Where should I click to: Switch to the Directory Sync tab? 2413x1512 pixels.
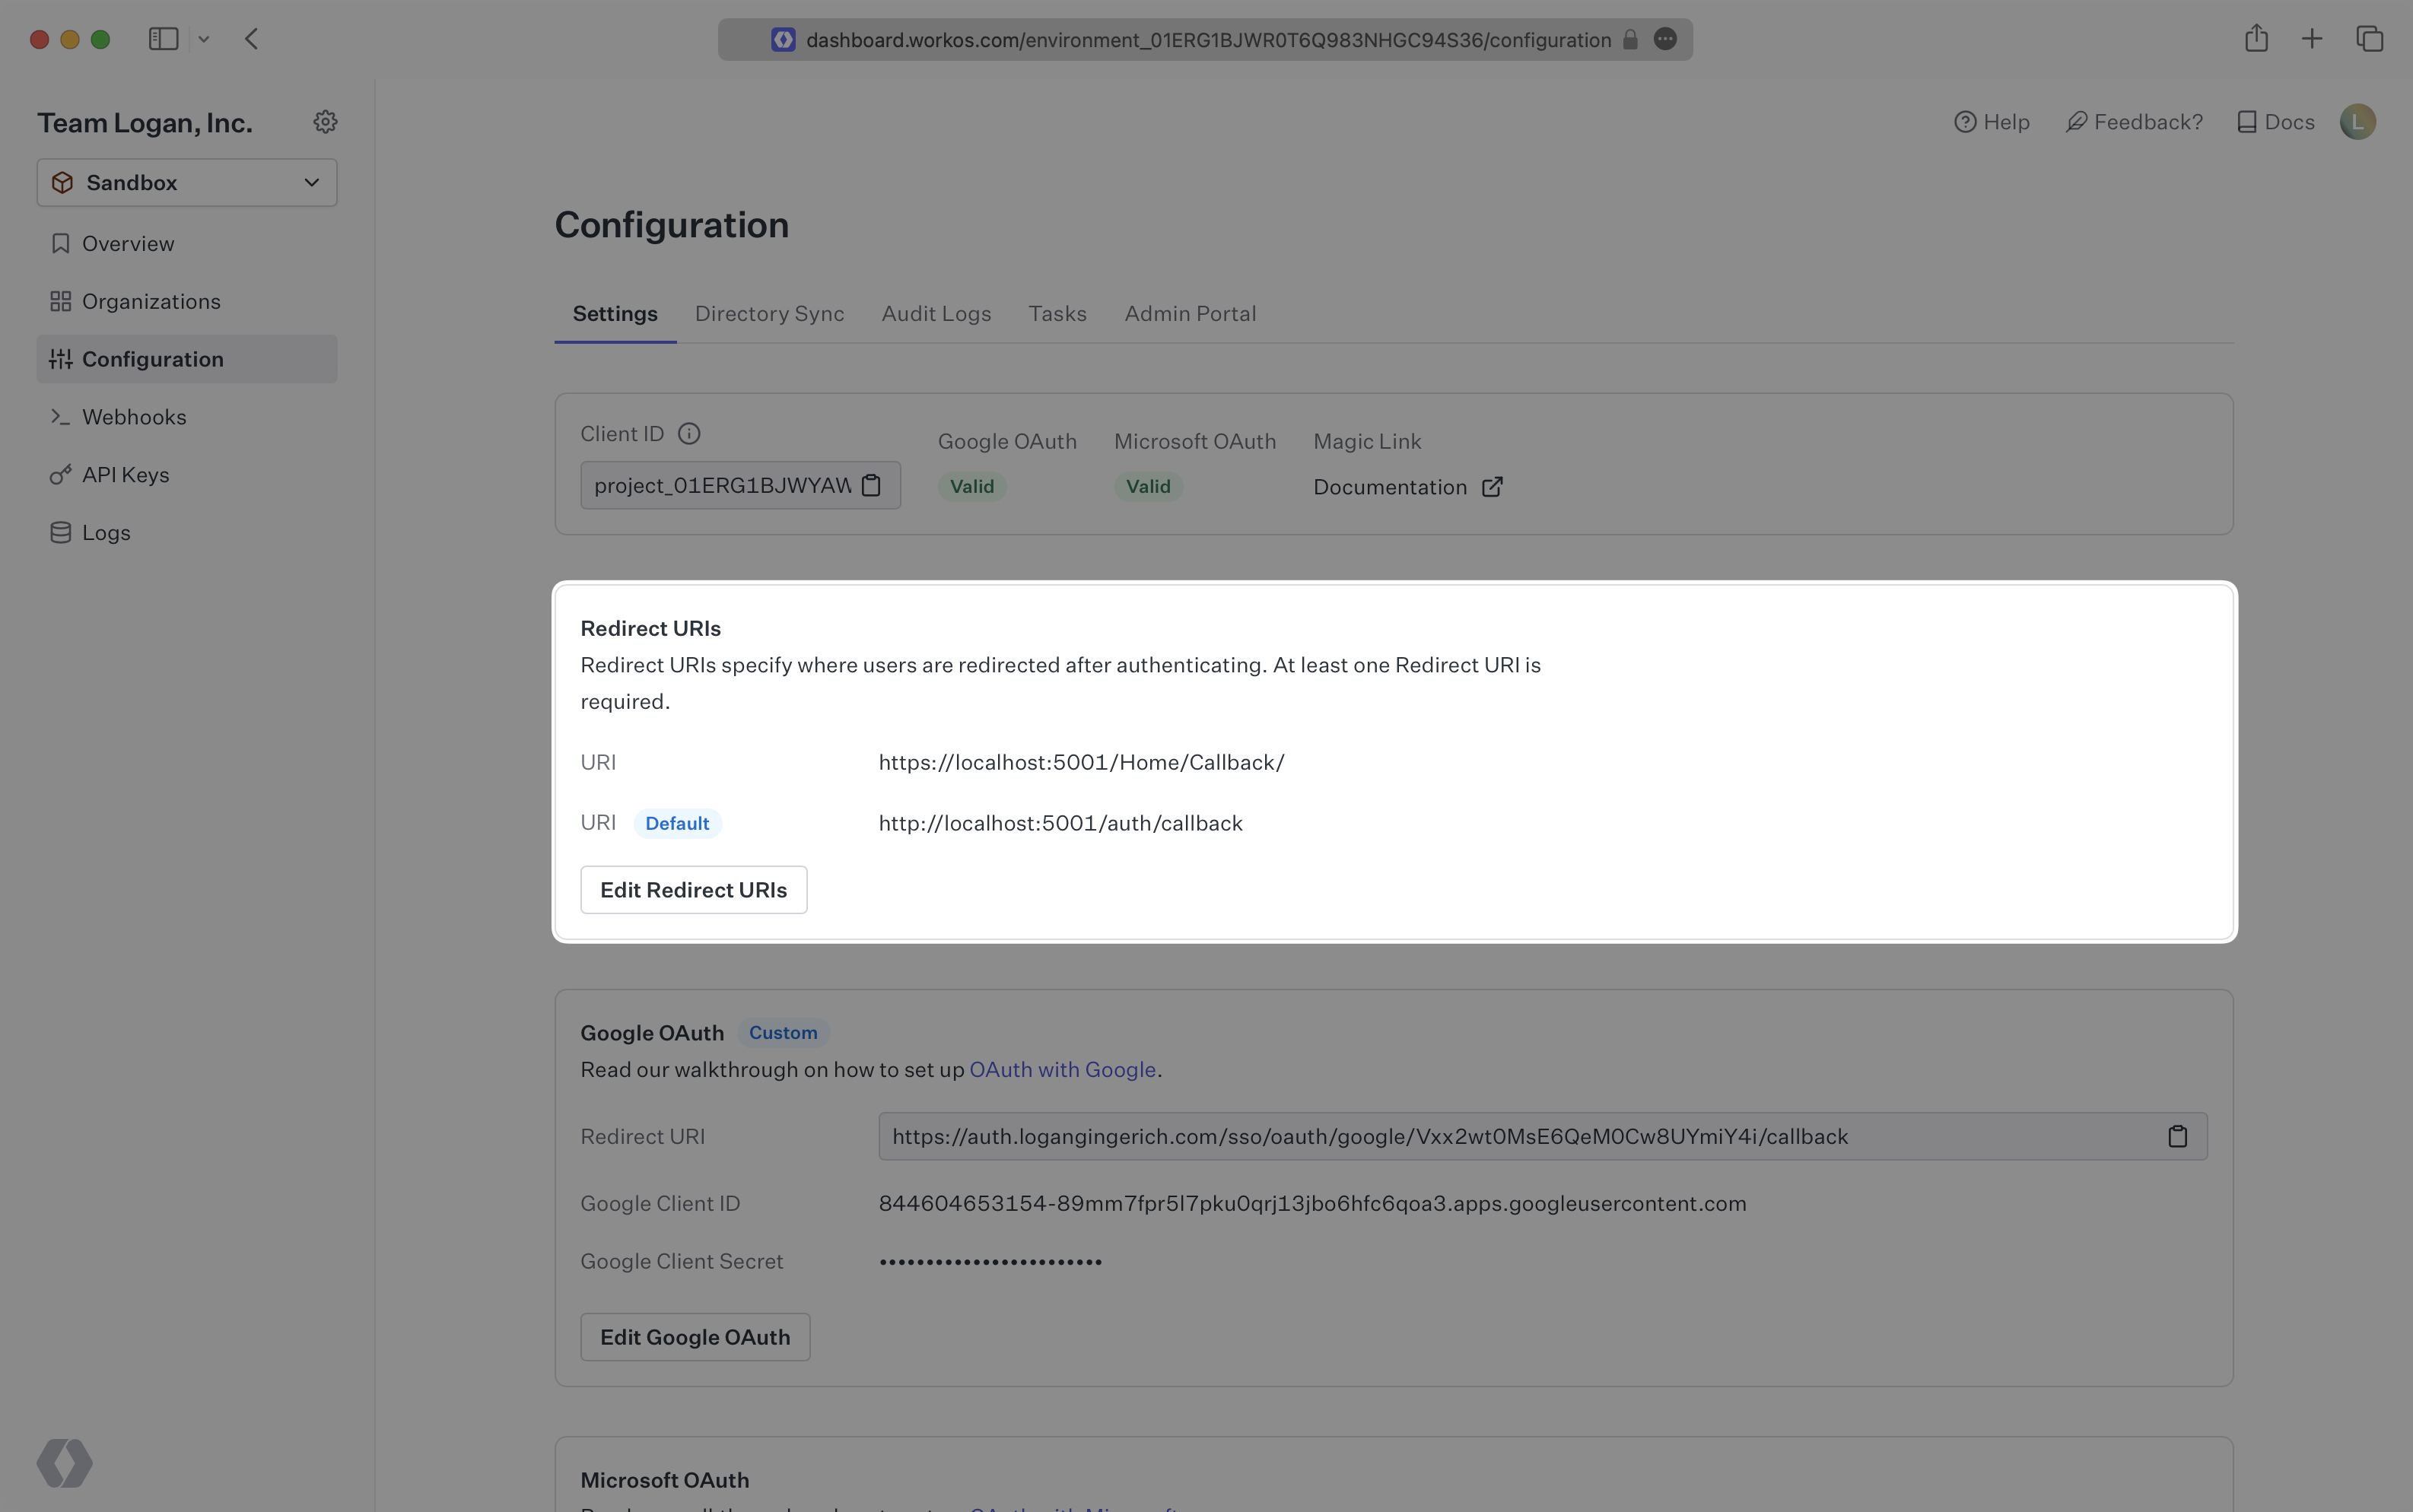click(768, 313)
